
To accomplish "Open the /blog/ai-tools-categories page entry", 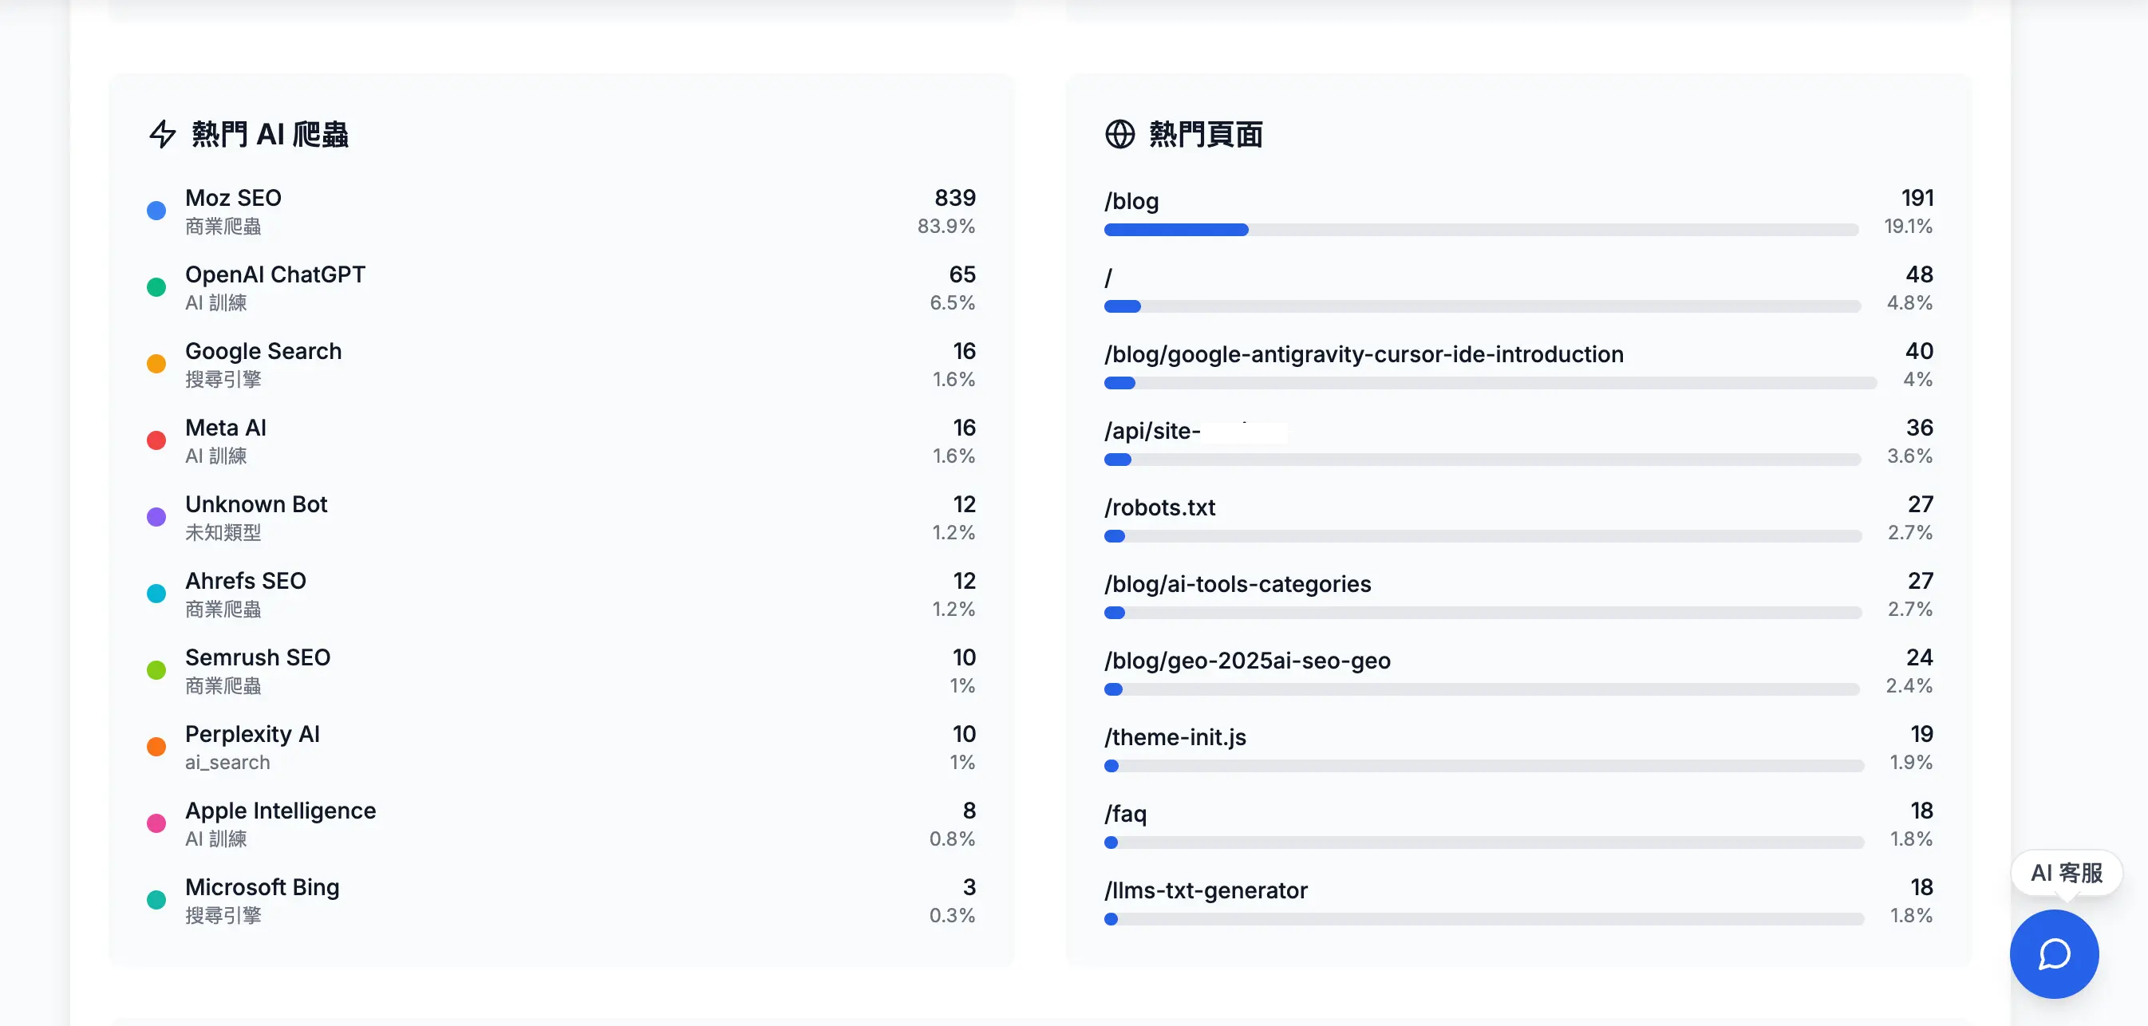I will tap(1238, 583).
